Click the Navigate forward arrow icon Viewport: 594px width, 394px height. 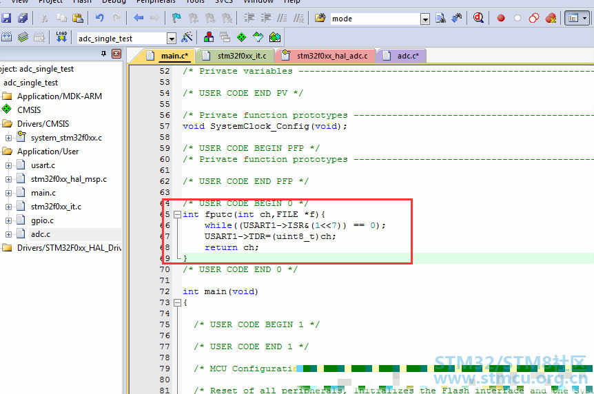[x=154, y=18]
